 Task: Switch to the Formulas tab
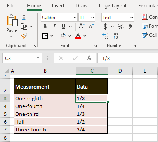(148, 6)
